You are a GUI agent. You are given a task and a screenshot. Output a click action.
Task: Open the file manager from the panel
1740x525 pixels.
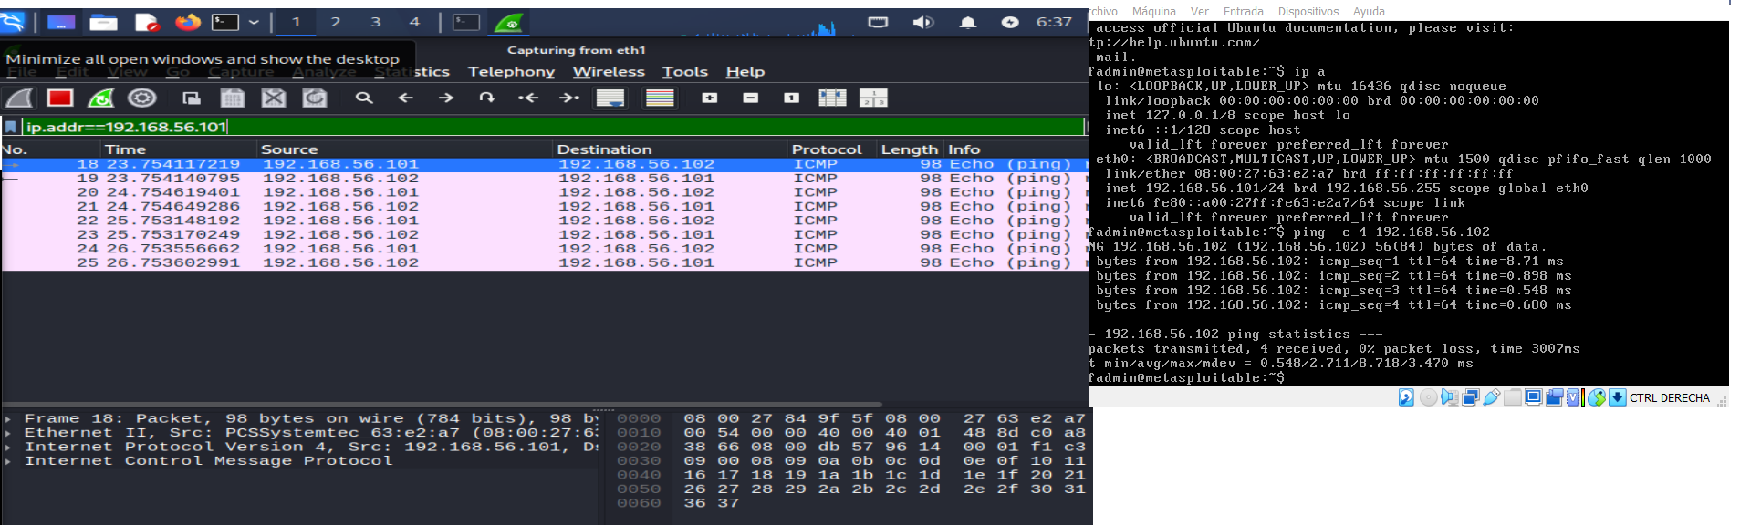pyautogui.click(x=103, y=22)
